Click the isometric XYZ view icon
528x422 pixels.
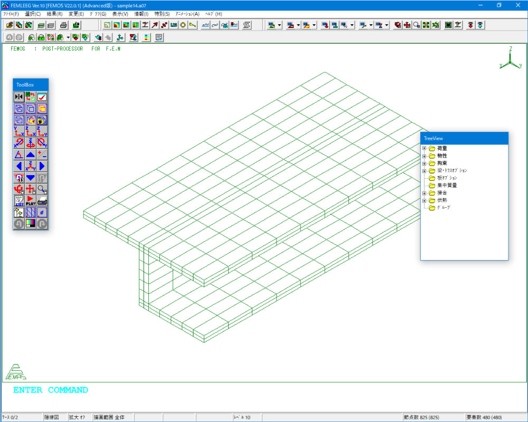[x=31, y=166]
